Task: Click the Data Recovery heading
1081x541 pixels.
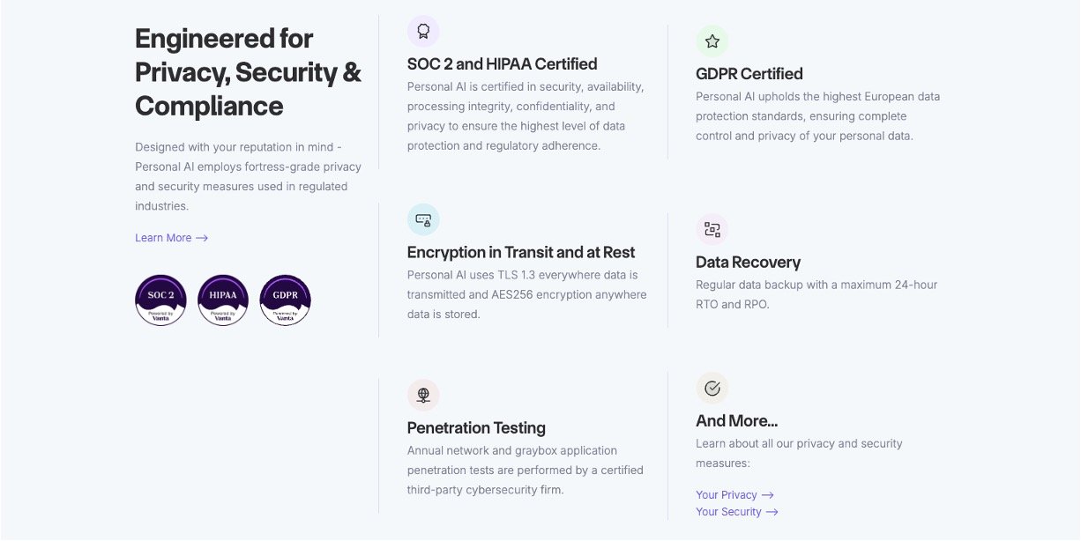Action: [x=748, y=263]
